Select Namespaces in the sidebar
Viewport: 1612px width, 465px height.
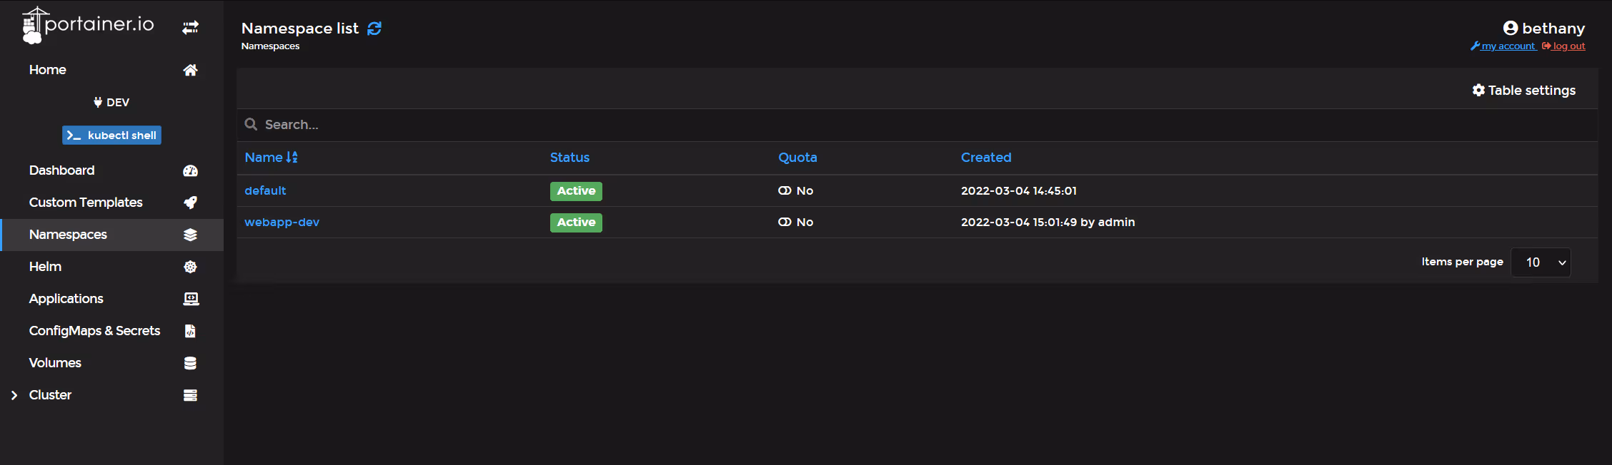pyautogui.click(x=68, y=235)
